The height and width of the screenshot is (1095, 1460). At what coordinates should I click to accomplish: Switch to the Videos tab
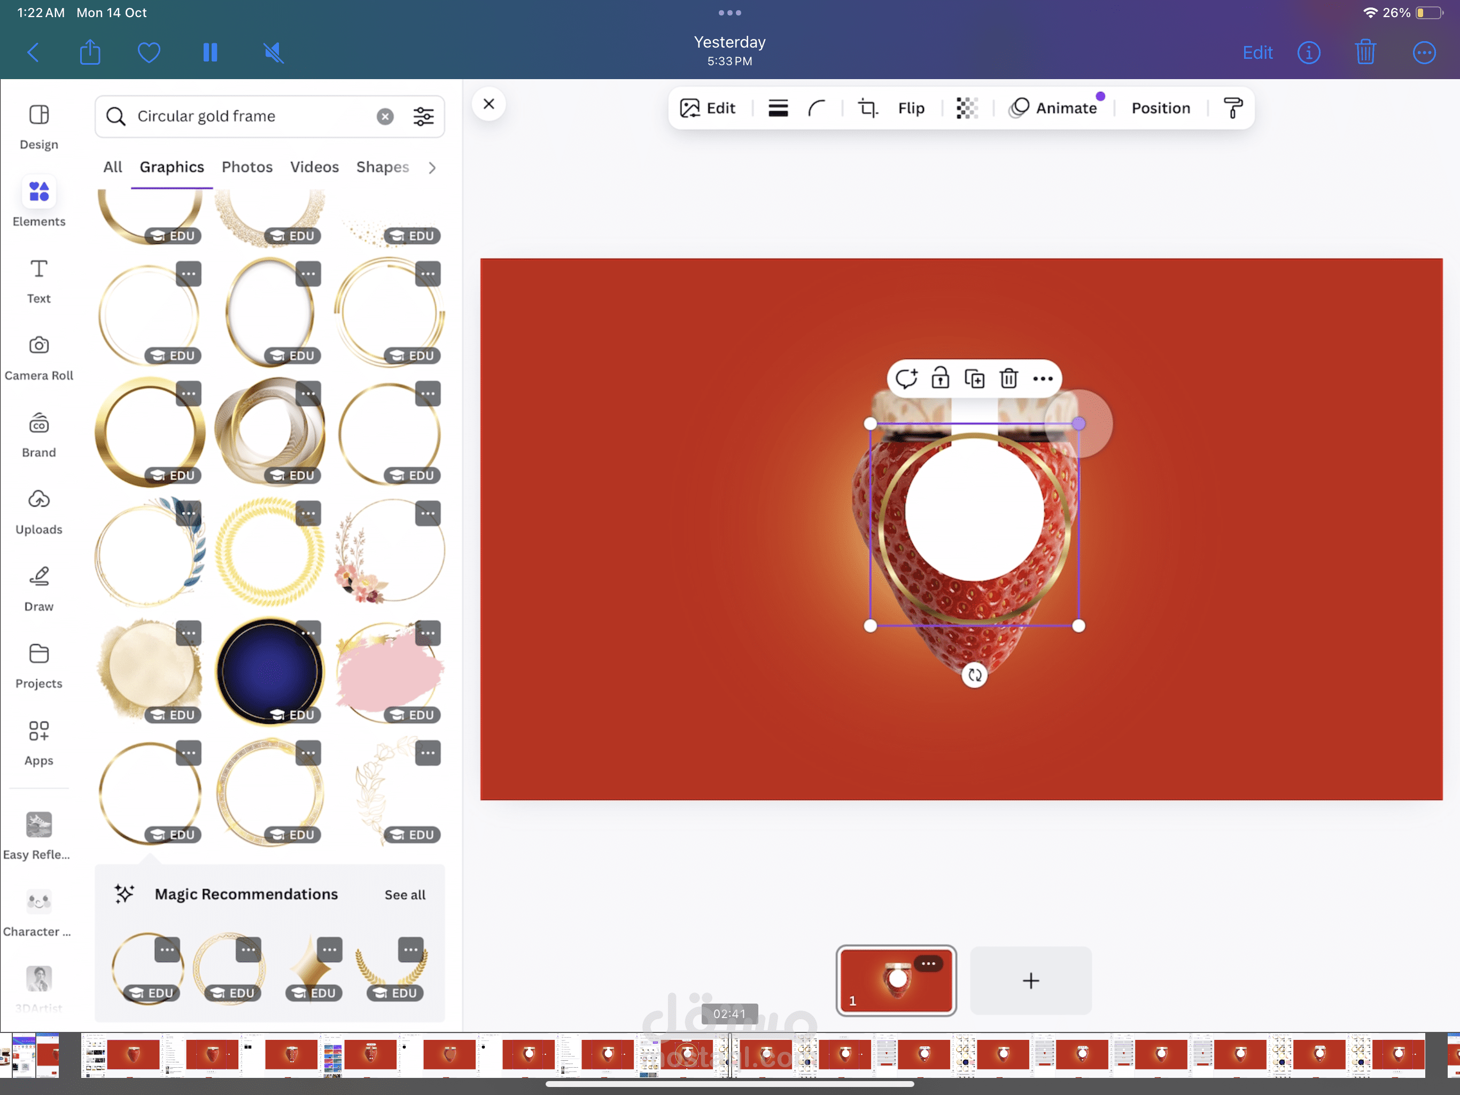(314, 167)
